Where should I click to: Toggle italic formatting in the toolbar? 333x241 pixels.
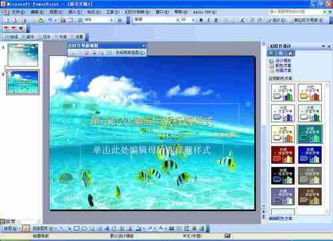click(208, 20)
